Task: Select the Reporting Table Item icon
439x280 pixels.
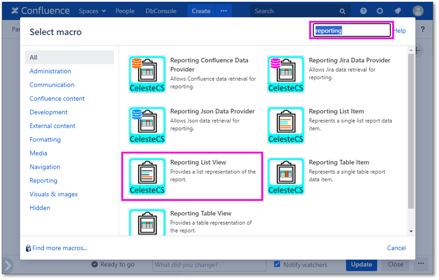Action: click(x=286, y=176)
